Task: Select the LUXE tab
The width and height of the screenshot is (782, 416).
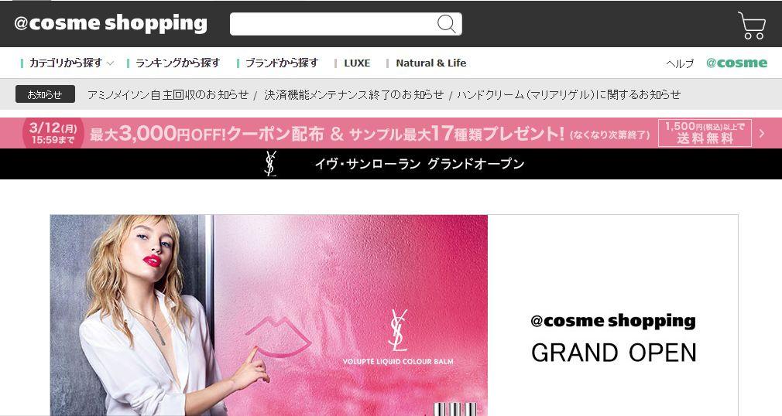Action: point(357,63)
